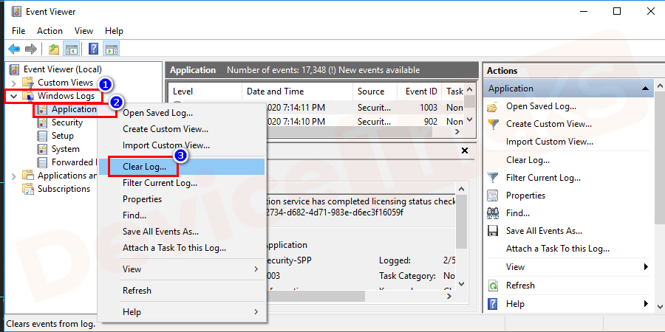Click the Security log icon in tree

[x=42, y=122]
